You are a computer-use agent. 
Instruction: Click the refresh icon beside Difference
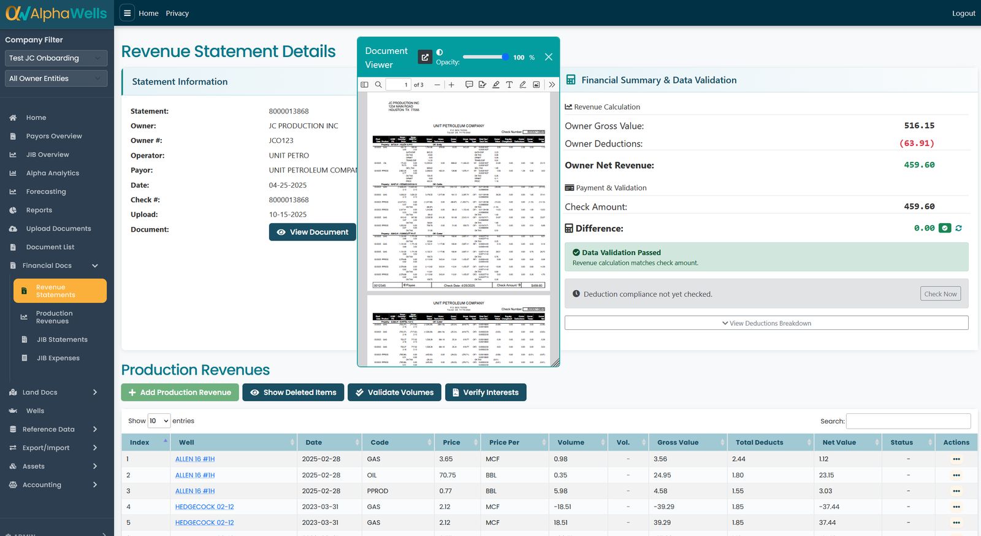tap(958, 228)
